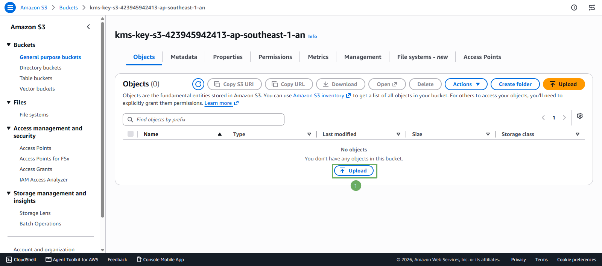Open File systems in sidebar
602x266 pixels.
34,115
